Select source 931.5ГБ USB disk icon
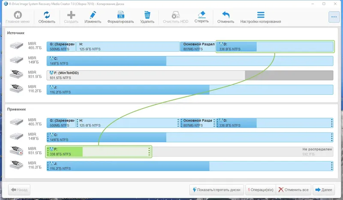Screen dimensions: 343x200 16,75
